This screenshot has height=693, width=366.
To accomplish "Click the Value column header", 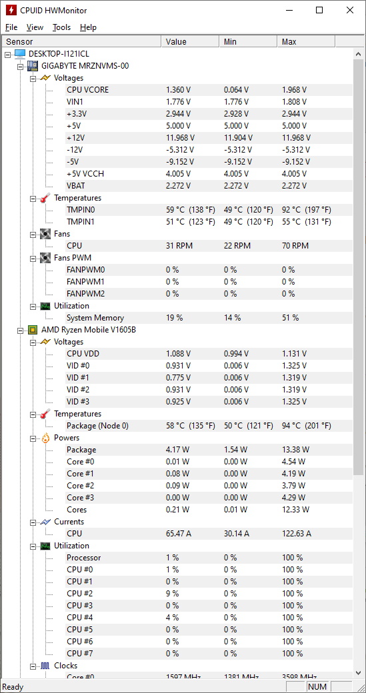I will pos(190,41).
